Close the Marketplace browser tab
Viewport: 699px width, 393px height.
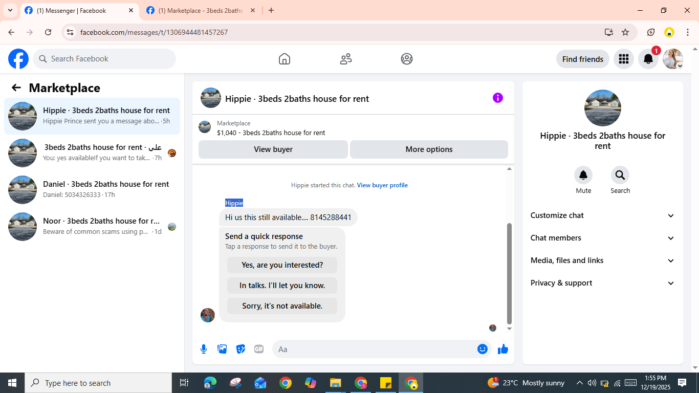click(252, 10)
